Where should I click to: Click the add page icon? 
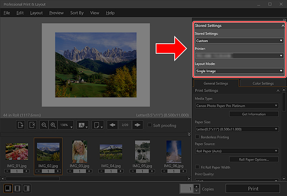(x=21, y=125)
